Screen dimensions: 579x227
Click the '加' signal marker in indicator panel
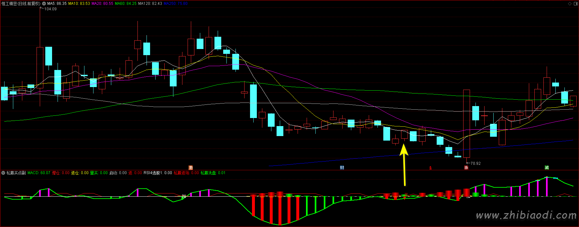[x=184, y=196]
